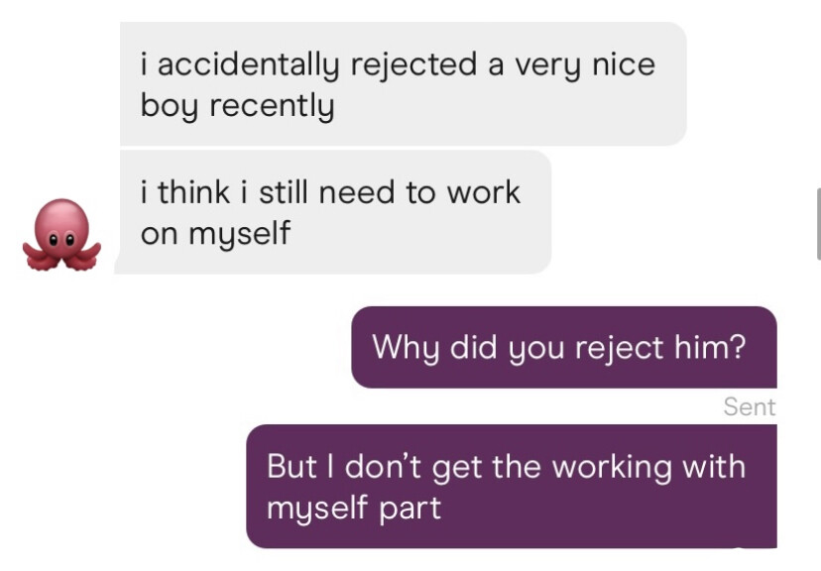Tap the "But I don't get the working" bubble
The width and height of the screenshot is (821, 571).
[511, 486]
